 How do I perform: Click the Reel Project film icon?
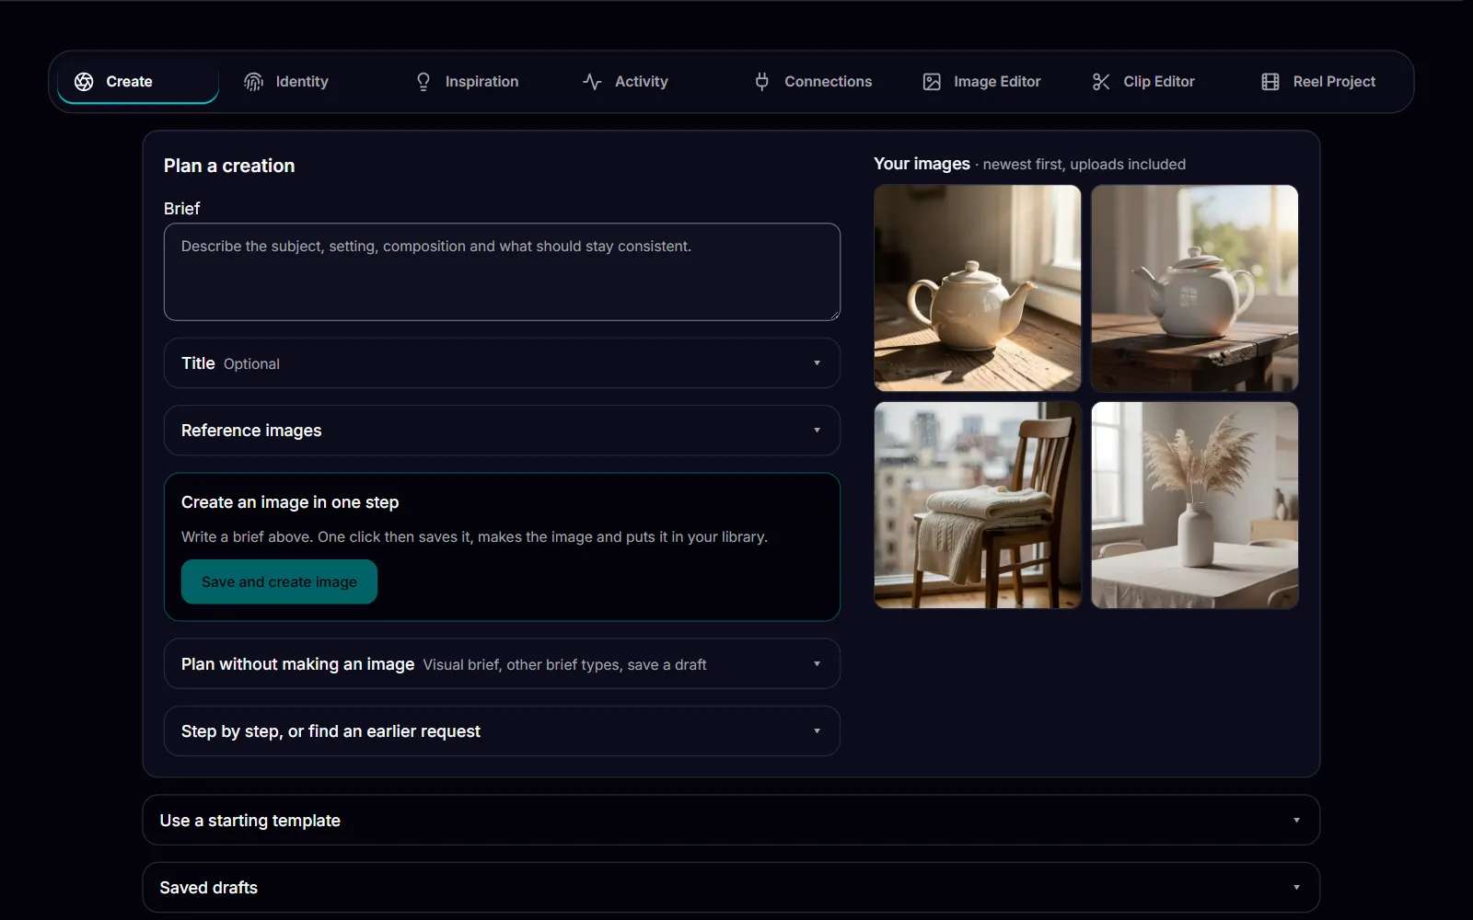tap(1270, 82)
